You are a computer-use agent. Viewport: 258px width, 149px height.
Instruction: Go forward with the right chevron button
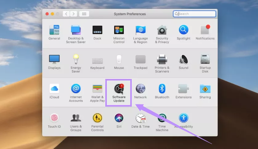click(74, 14)
